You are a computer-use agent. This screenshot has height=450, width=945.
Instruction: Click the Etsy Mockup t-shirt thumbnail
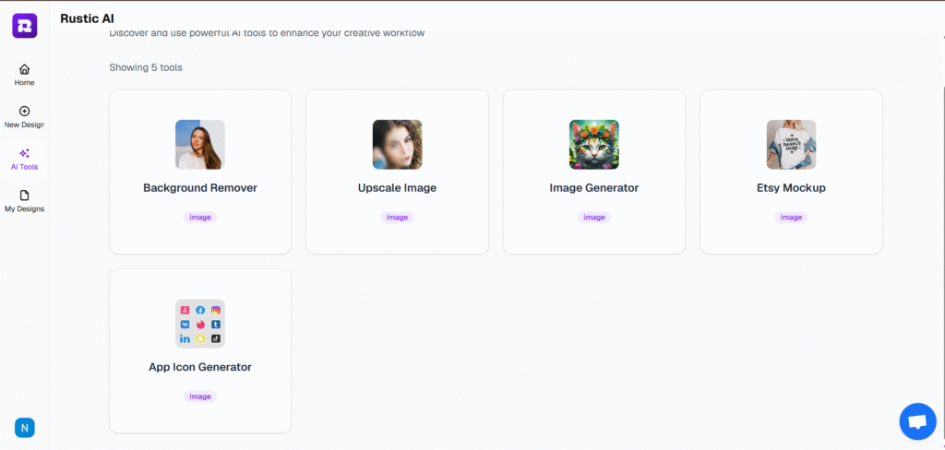click(791, 145)
